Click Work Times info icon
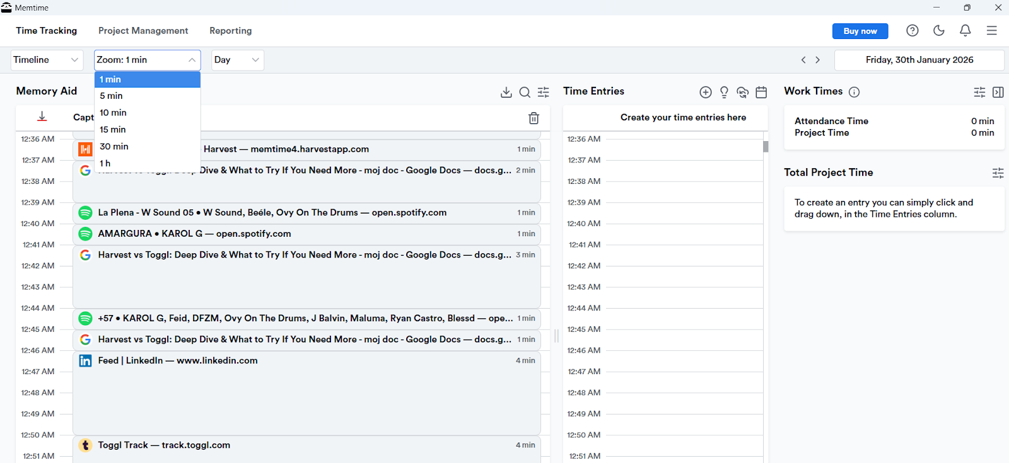1009x463 pixels. [x=854, y=92]
